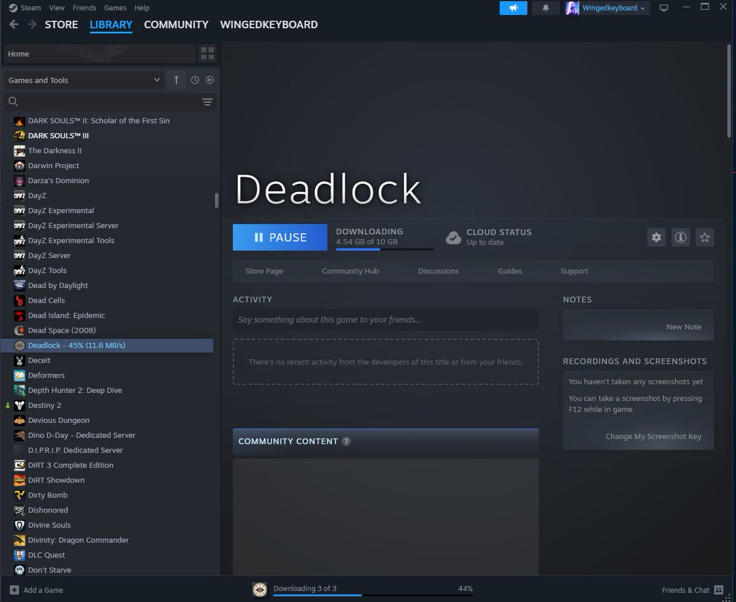The image size is (736, 602).
Task: Open advanced filter options icon
Action: pos(207,102)
